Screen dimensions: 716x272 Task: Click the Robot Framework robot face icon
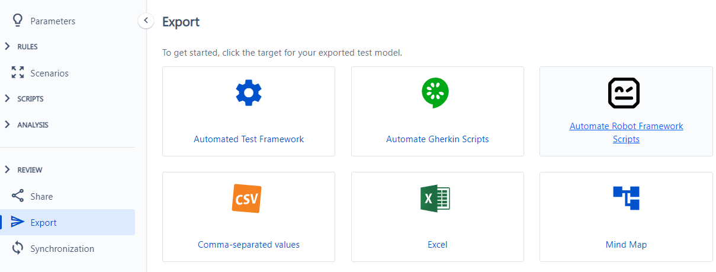(624, 93)
